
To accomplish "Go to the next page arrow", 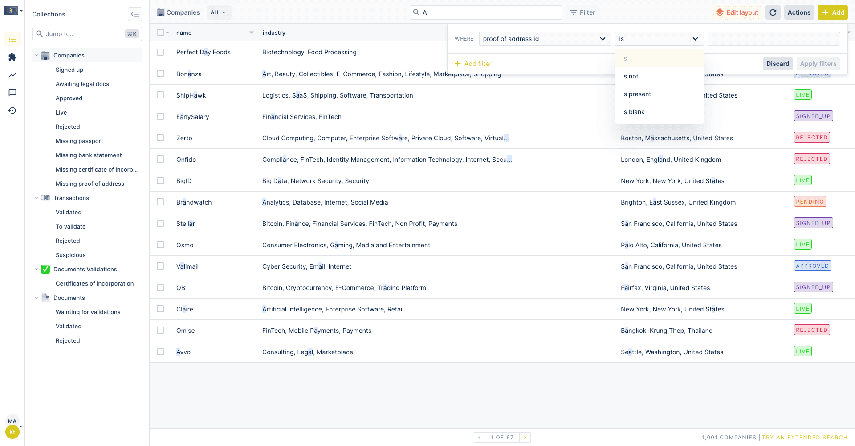I will (525, 438).
